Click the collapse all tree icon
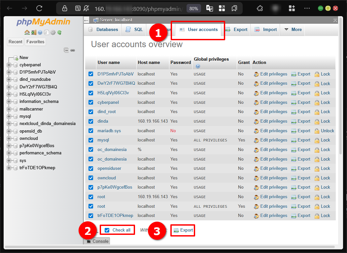The height and width of the screenshot is (253, 347). (x=66, y=50)
